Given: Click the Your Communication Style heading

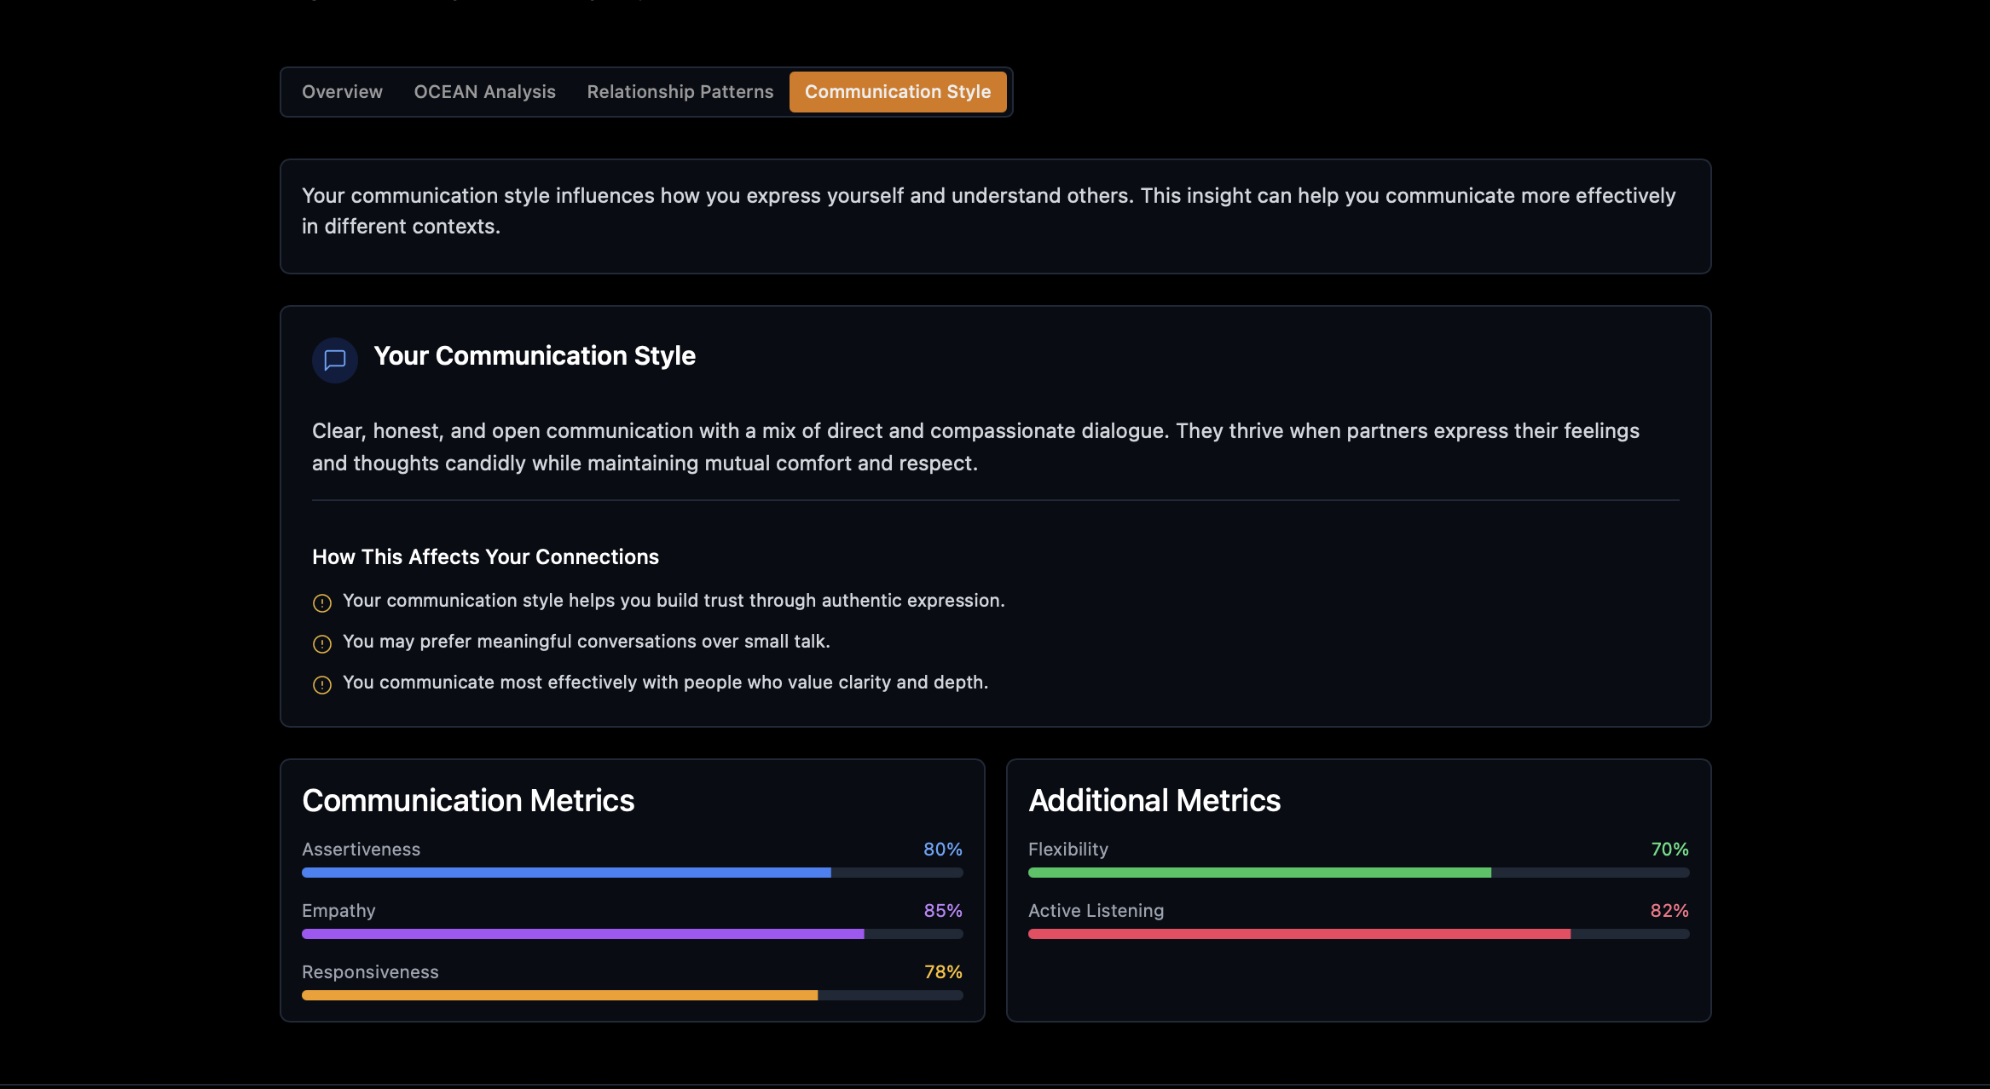Looking at the screenshot, I should (x=535, y=356).
